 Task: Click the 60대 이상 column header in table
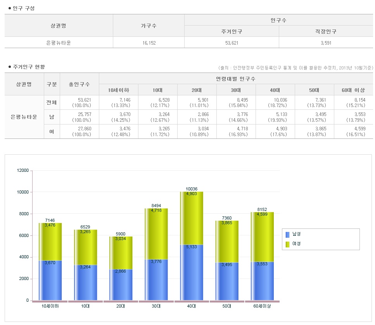click(x=353, y=90)
